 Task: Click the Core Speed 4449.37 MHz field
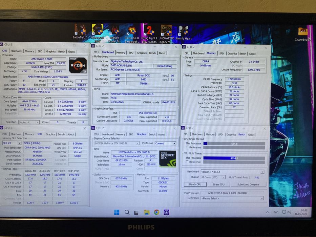coord(29,101)
